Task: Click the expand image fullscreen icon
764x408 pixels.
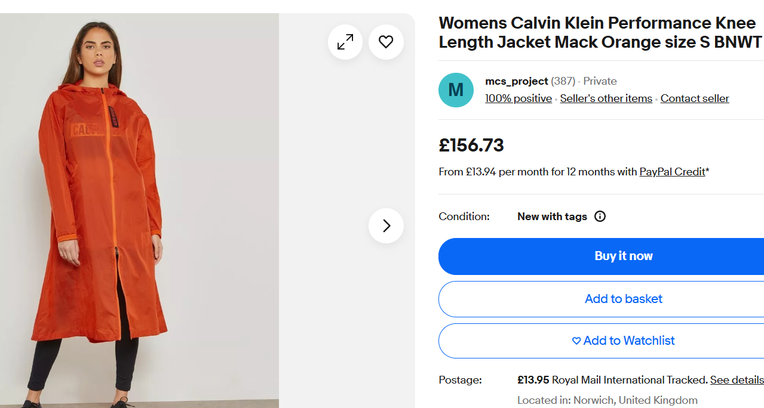Action: [x=345, y=42]
